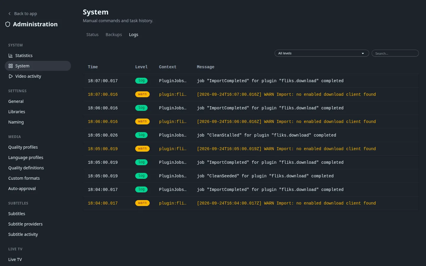Click the warning message dated 16:07:00.016Z
426x266 pixels.
point(286,94)
